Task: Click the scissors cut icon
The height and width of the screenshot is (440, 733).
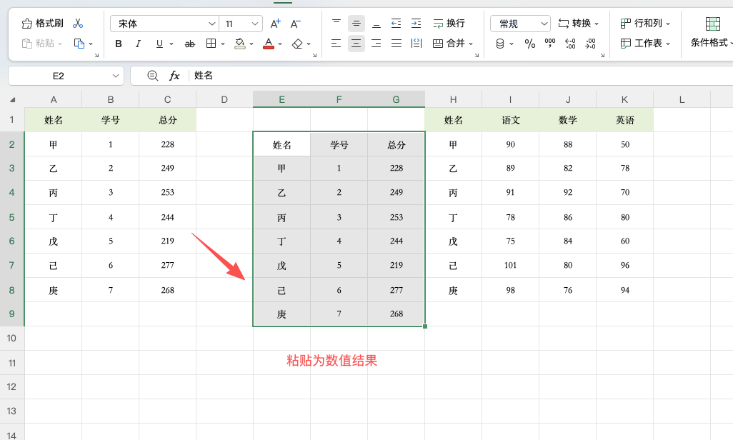Action: pyautogui.click(x=78, y=23)
